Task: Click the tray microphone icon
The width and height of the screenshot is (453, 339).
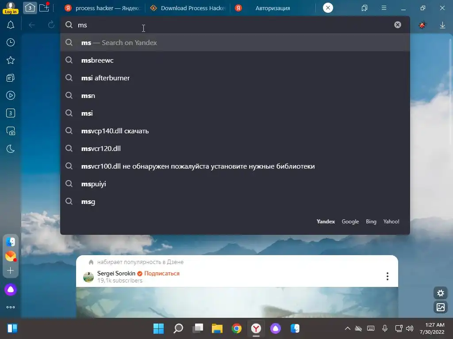Action: pyautogui.click(x=385, y=328)
